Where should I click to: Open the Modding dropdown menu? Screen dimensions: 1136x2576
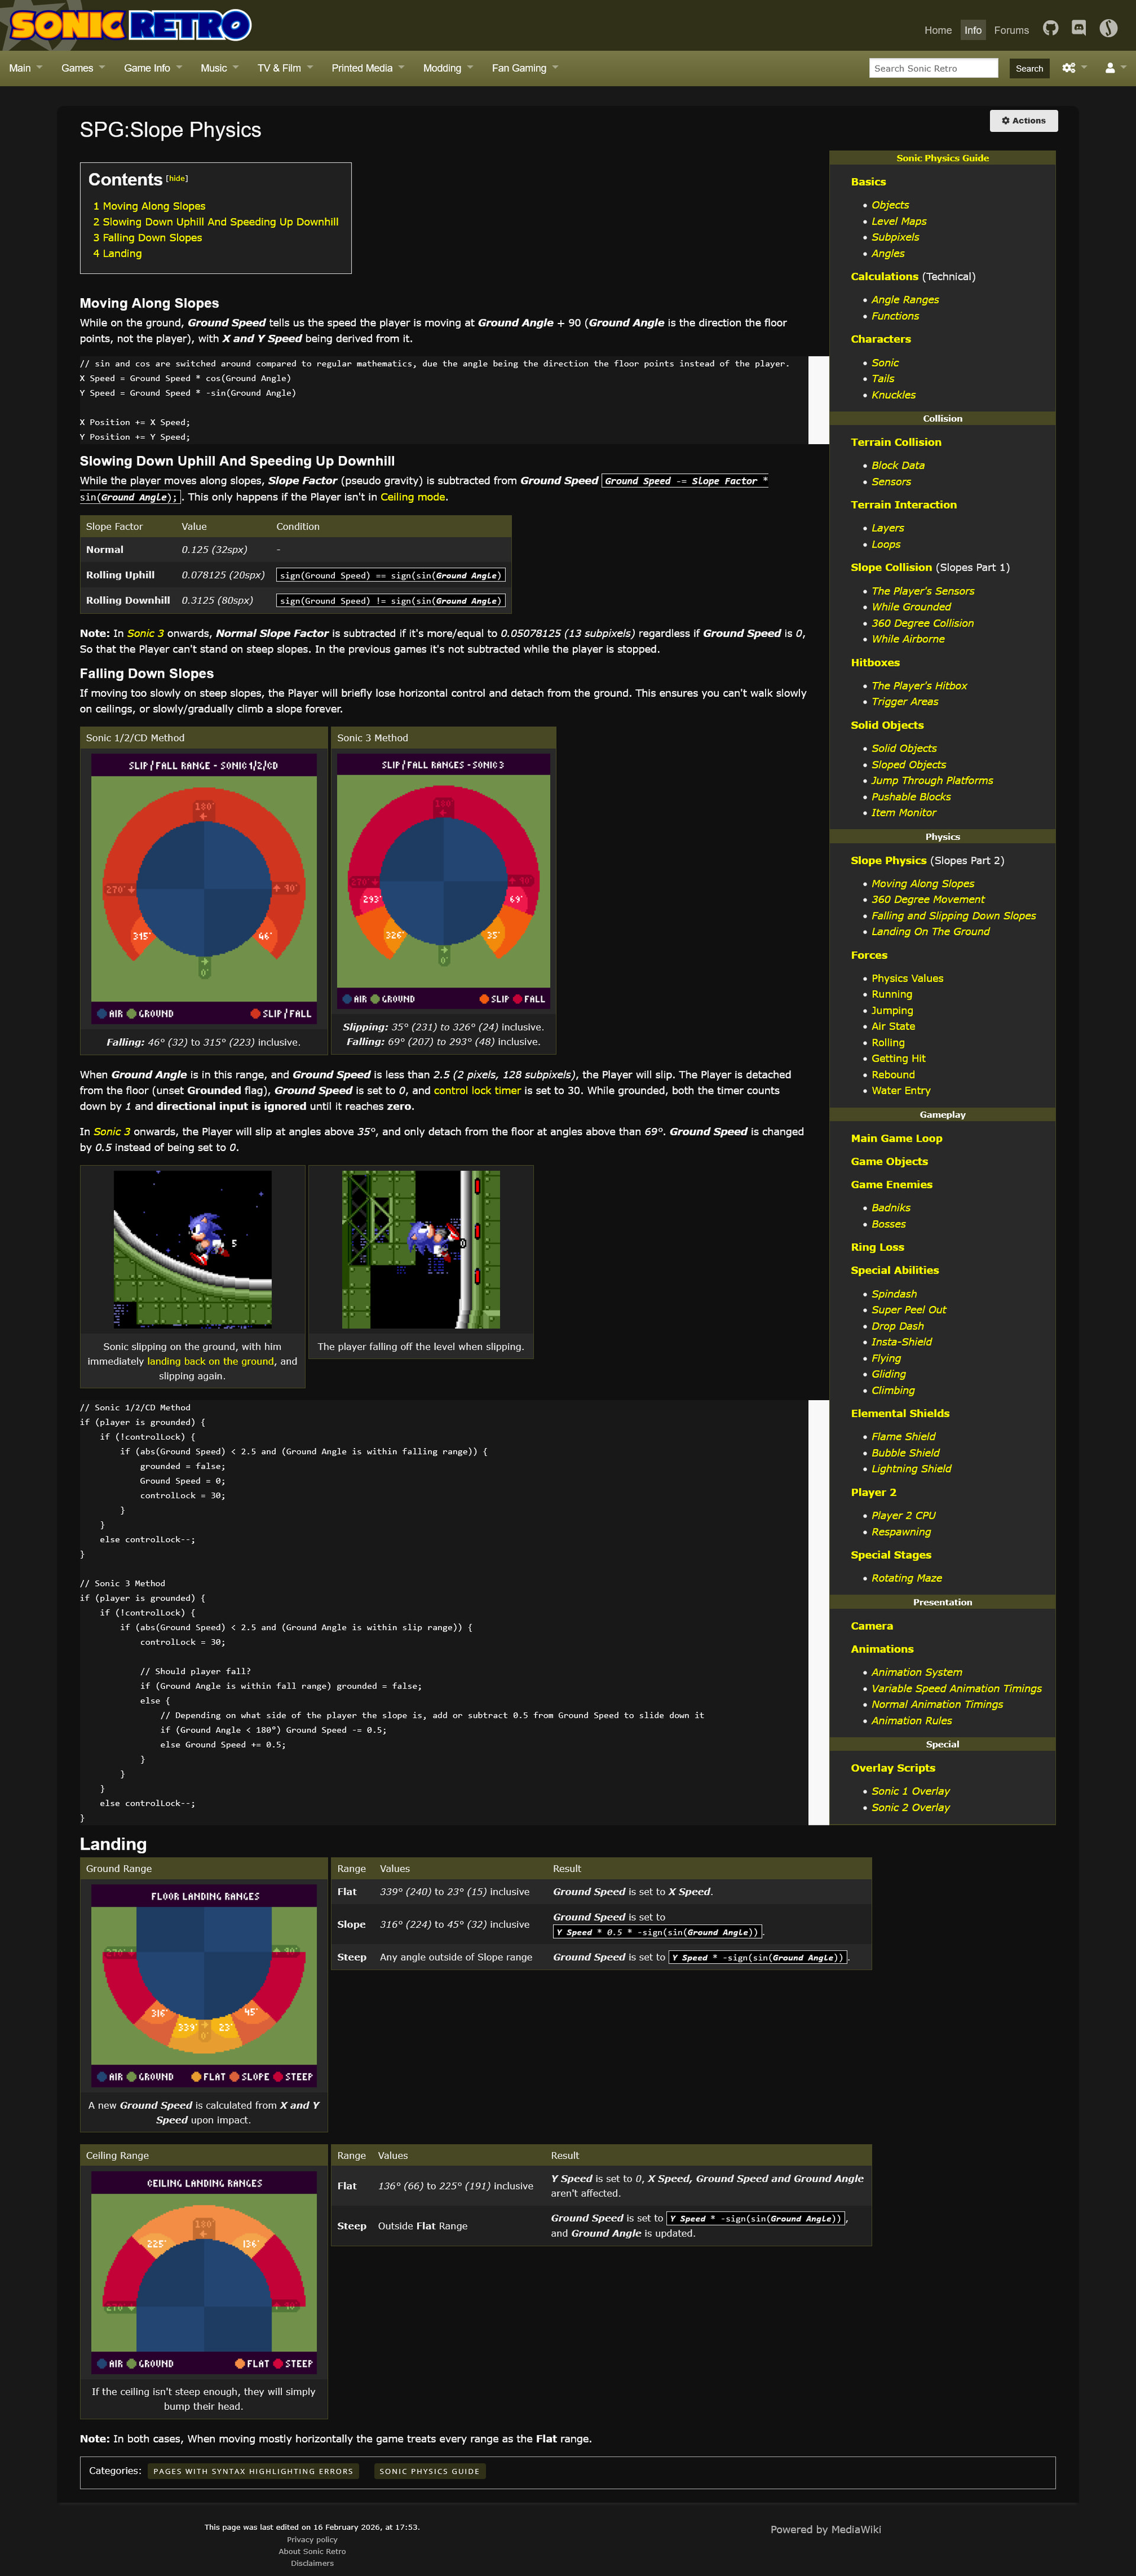click(447, 68)
